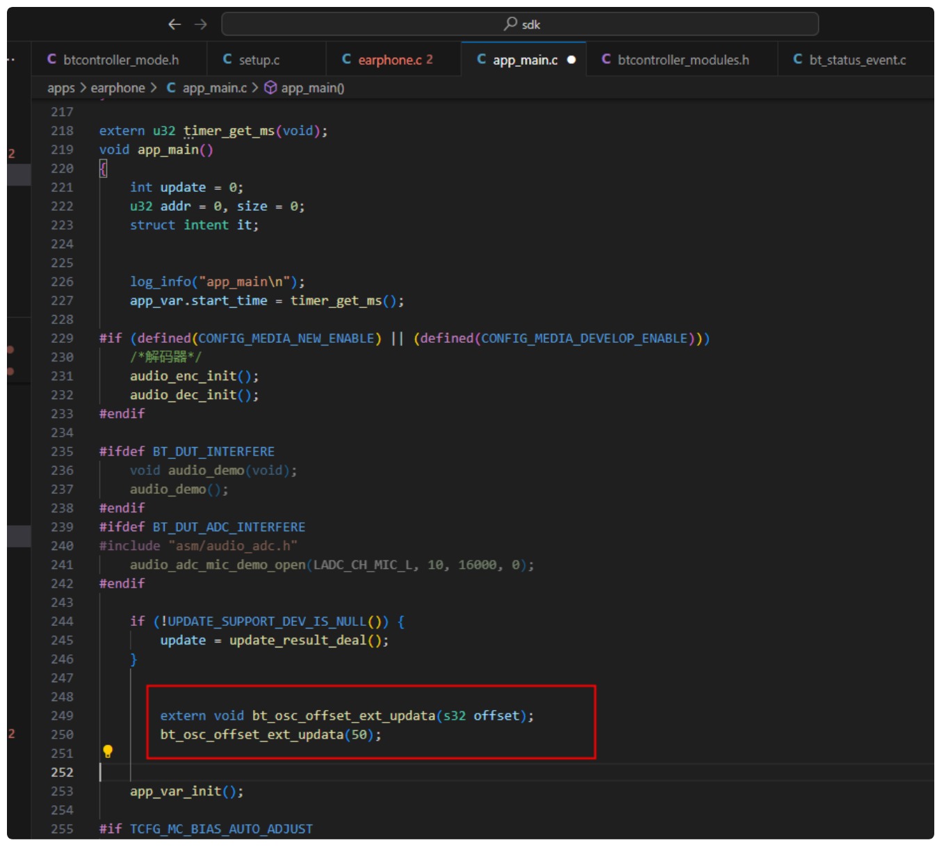Open the app_main.c breadcrumb file list
Image resolution: width=944 pixels, height=847 pixels.
click(x=214, y=88)
